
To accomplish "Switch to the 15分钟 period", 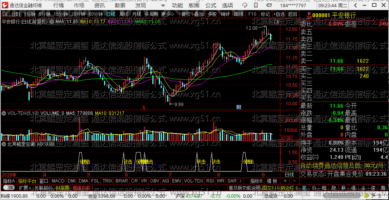I will tap(60, 14).
